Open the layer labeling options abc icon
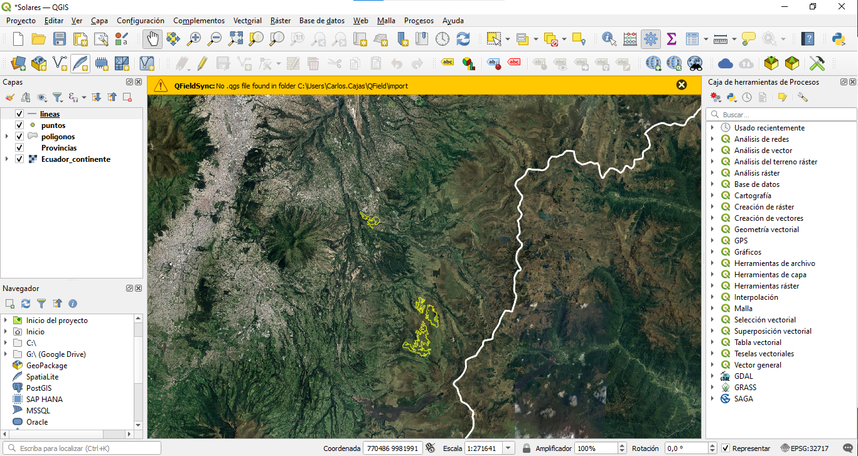Image resolution: width=858 pixels, height=456 pixels. coord(448,62)
